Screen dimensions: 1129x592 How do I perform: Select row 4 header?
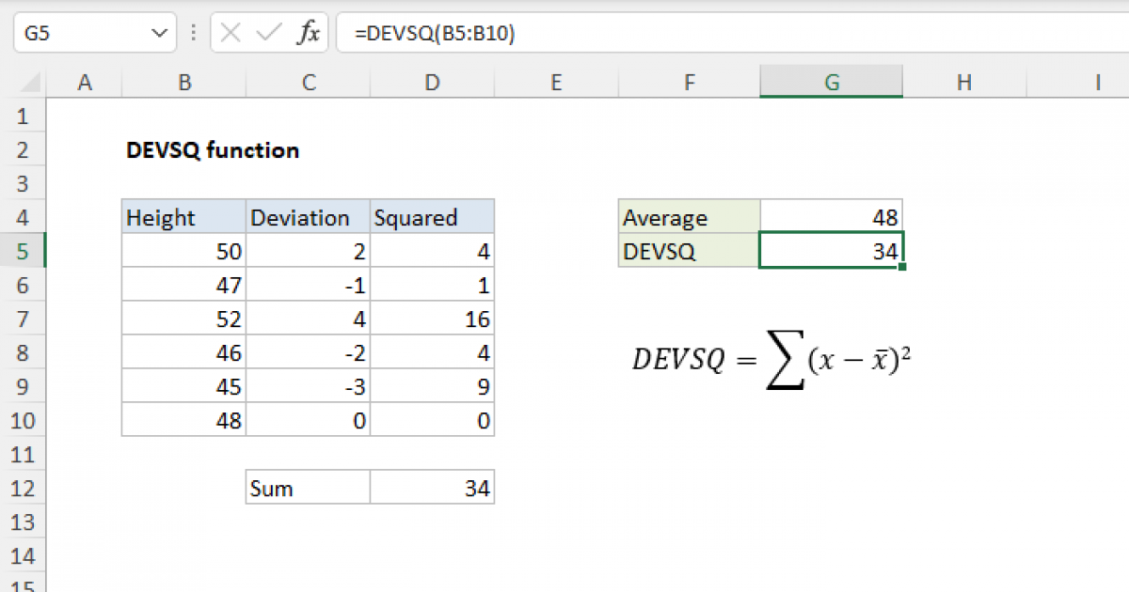tap(24, 218)
